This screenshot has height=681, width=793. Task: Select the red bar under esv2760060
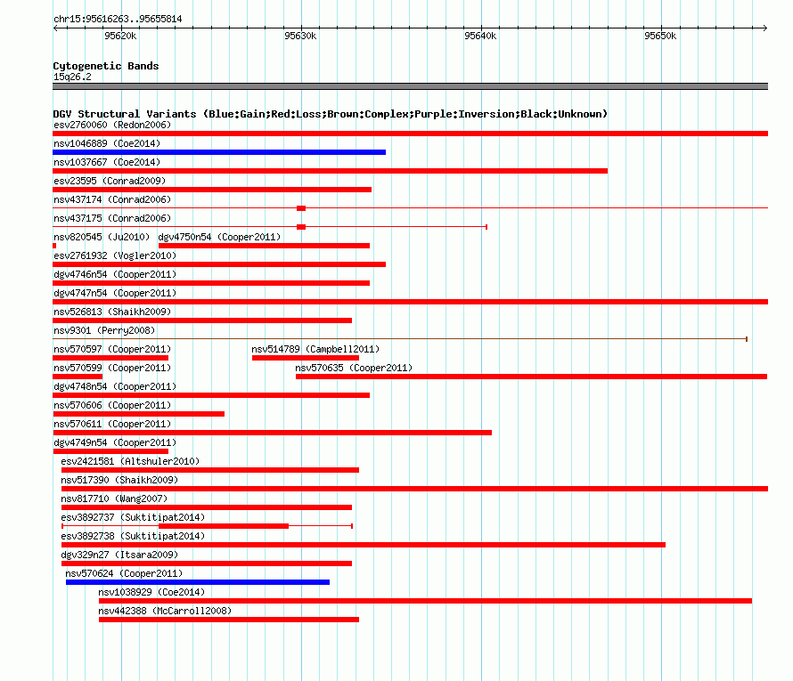[x=410, y=134]
